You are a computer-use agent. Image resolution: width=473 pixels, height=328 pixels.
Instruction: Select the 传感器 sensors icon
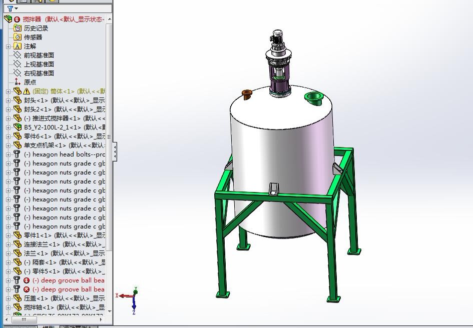click(18, 37)
